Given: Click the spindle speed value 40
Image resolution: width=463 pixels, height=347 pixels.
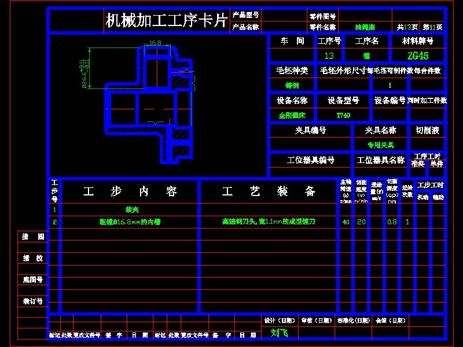Looking at the screenshot, I should point(345,222).
